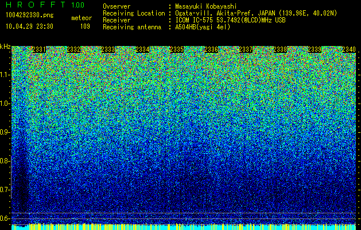
Task: Click the Ovserver field label
Action: [117, 6]
